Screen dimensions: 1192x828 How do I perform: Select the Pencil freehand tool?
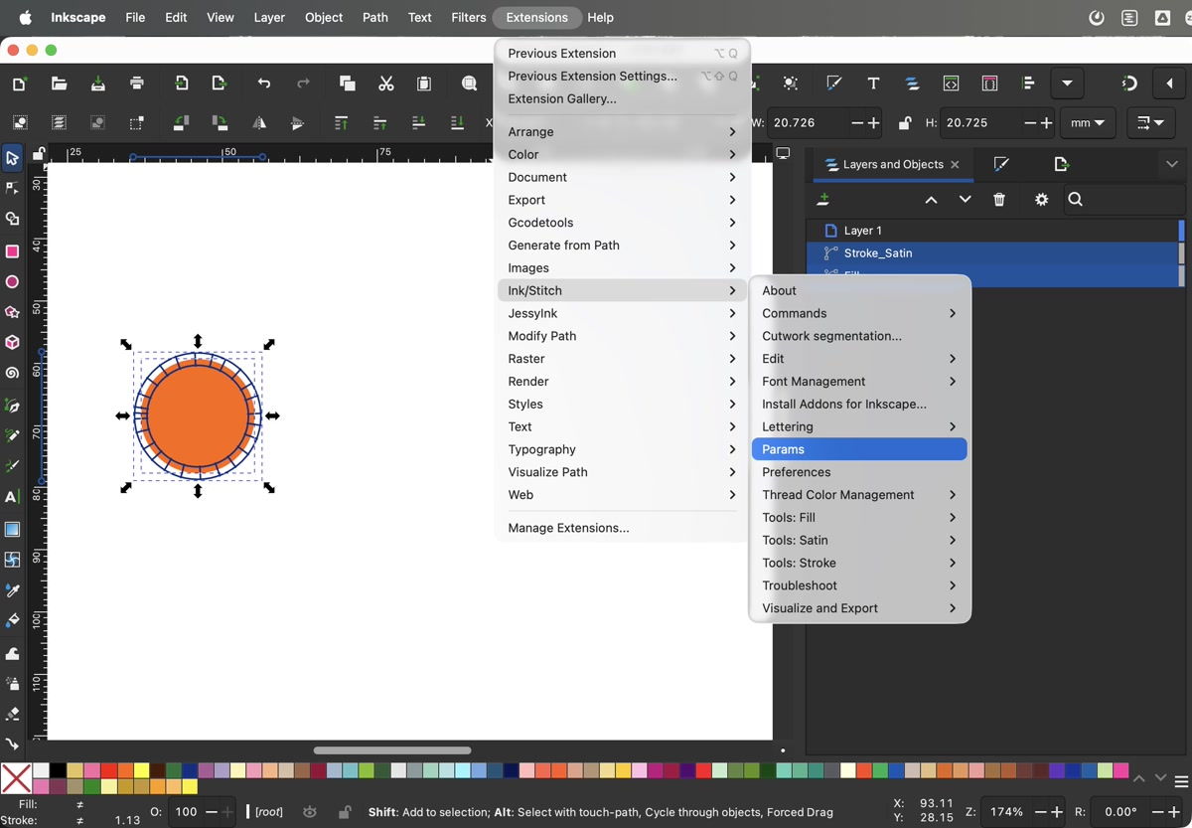coord(12,435)
